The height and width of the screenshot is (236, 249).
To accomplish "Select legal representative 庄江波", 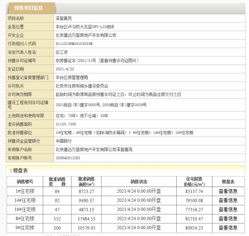I will tap(62, 52).
